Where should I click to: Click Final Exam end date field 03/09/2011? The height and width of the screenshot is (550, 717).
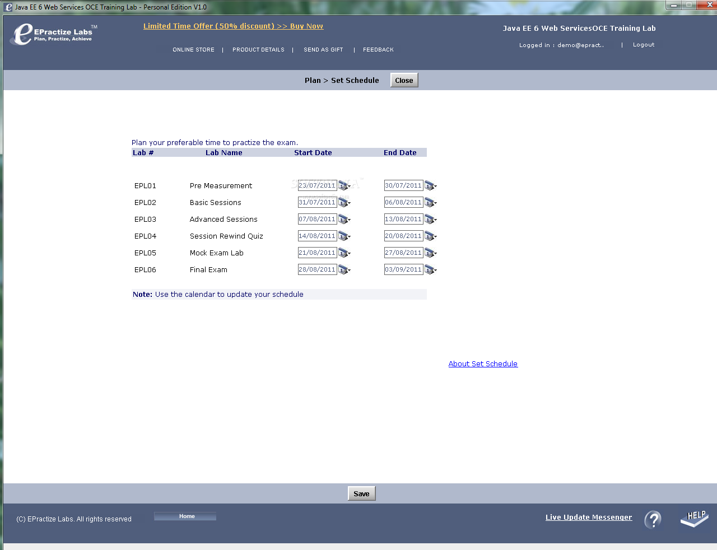coord(404,269)
